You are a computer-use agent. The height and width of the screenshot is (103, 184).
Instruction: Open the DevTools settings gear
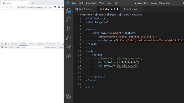63,44
